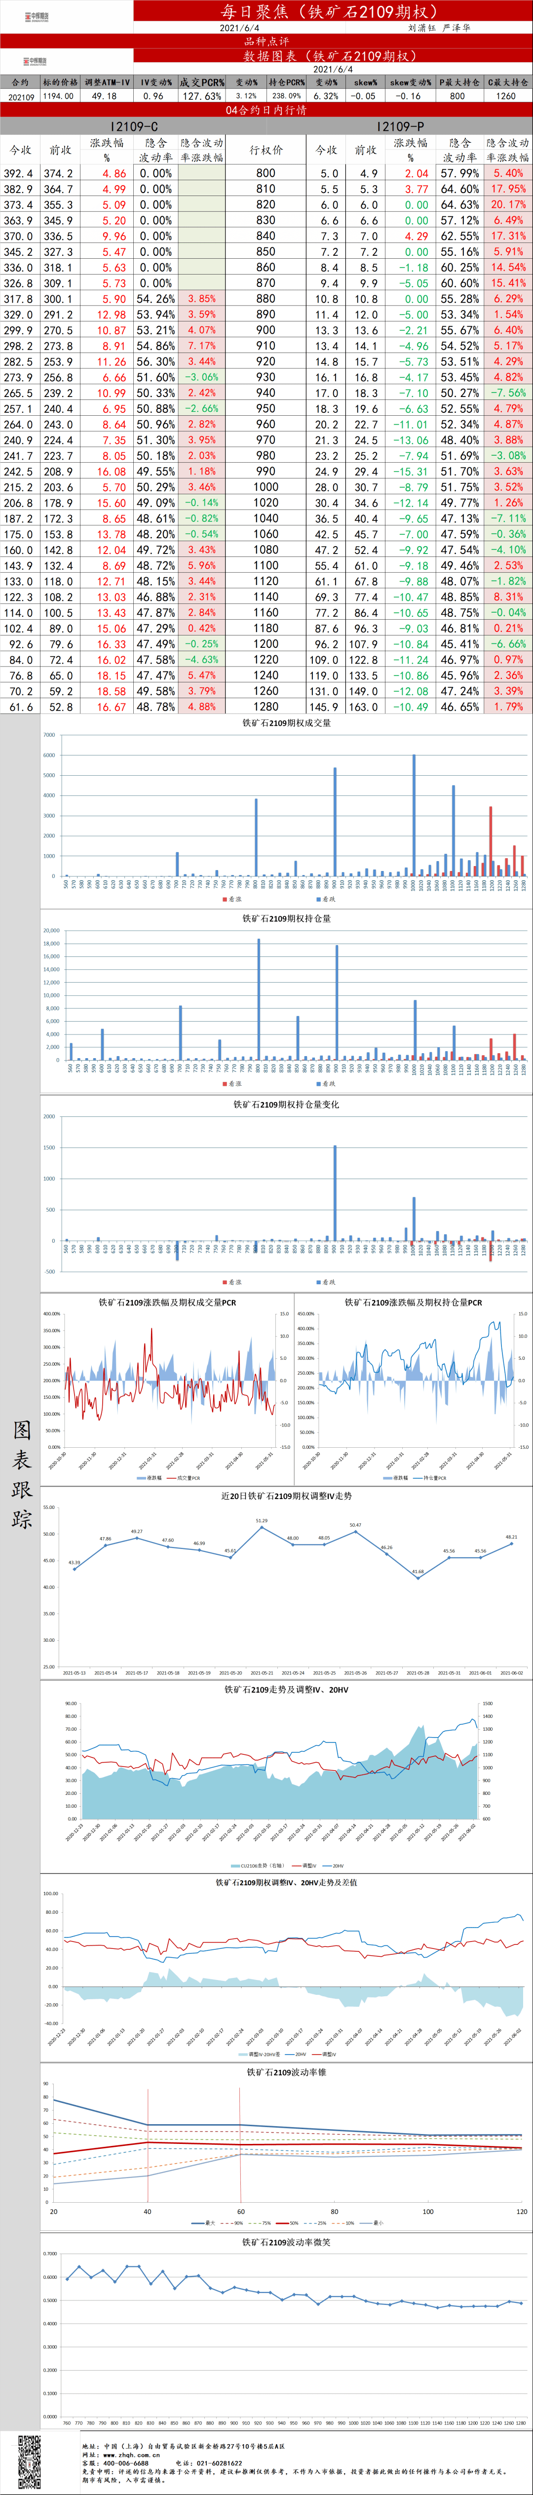Screen dimensions: 533x2495
Task: Click chart title 铁矿石2109期权调整IV、20HV走势及差值
Action: (x=286, y=1883)
